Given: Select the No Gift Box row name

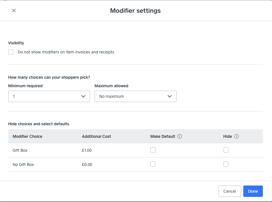Looking at the screenshot, I should pos(23,164).
